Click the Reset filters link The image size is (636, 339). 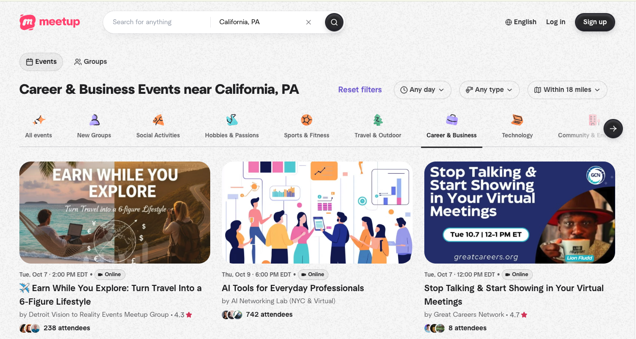click(360, 90)
